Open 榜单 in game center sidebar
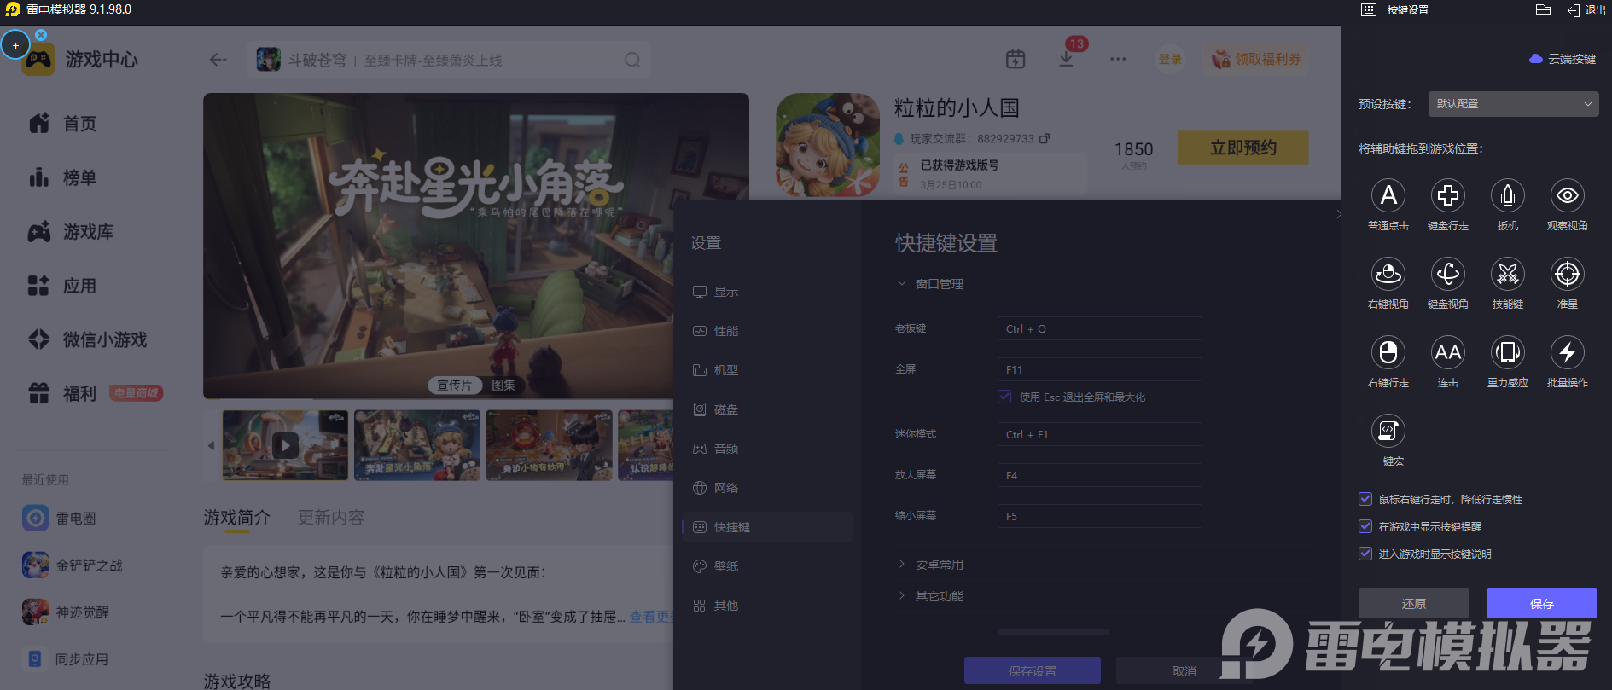 63,177
